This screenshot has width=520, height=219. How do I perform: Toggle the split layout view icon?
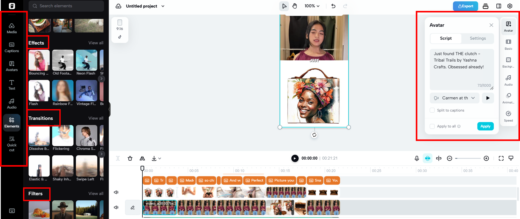[x=498, y=6]
